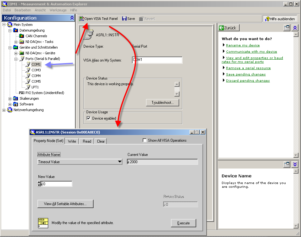Click the Zurück back button
The width and height of the screenshot is (301, 237).
(x=229, y=28)
